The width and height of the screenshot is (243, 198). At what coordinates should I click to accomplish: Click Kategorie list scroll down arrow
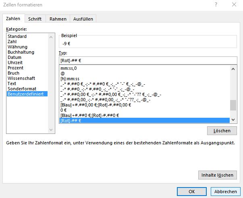coord(51,129)
